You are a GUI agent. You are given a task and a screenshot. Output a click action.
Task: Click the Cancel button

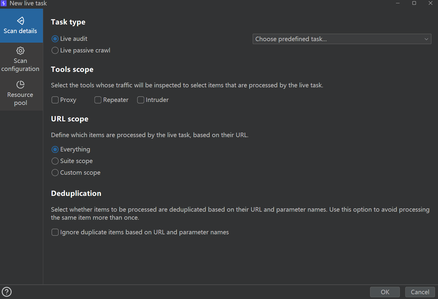tap(420, 292)
